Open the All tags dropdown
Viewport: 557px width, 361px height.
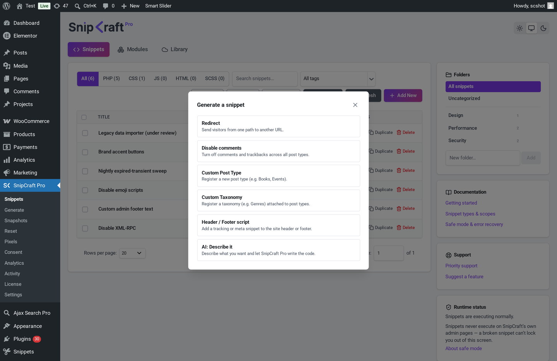[338, 78]
